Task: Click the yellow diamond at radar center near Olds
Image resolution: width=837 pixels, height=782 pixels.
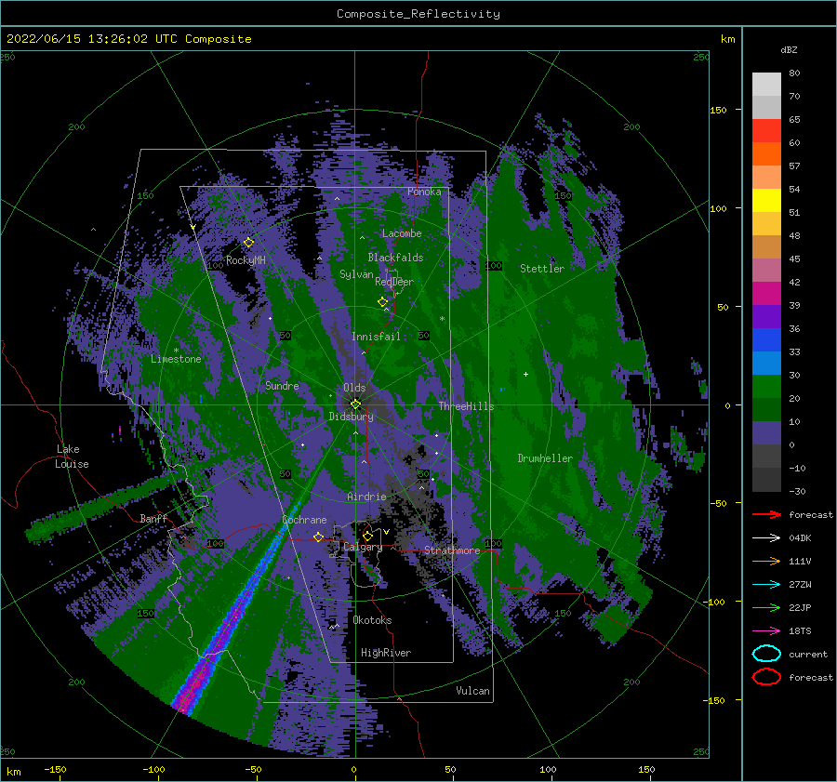Action: point(355,404)
